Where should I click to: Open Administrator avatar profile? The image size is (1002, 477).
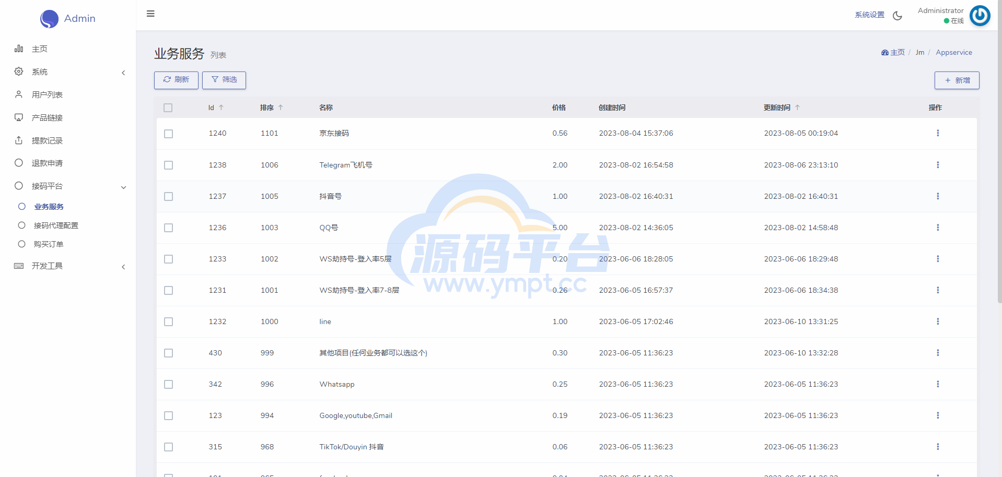980,16
